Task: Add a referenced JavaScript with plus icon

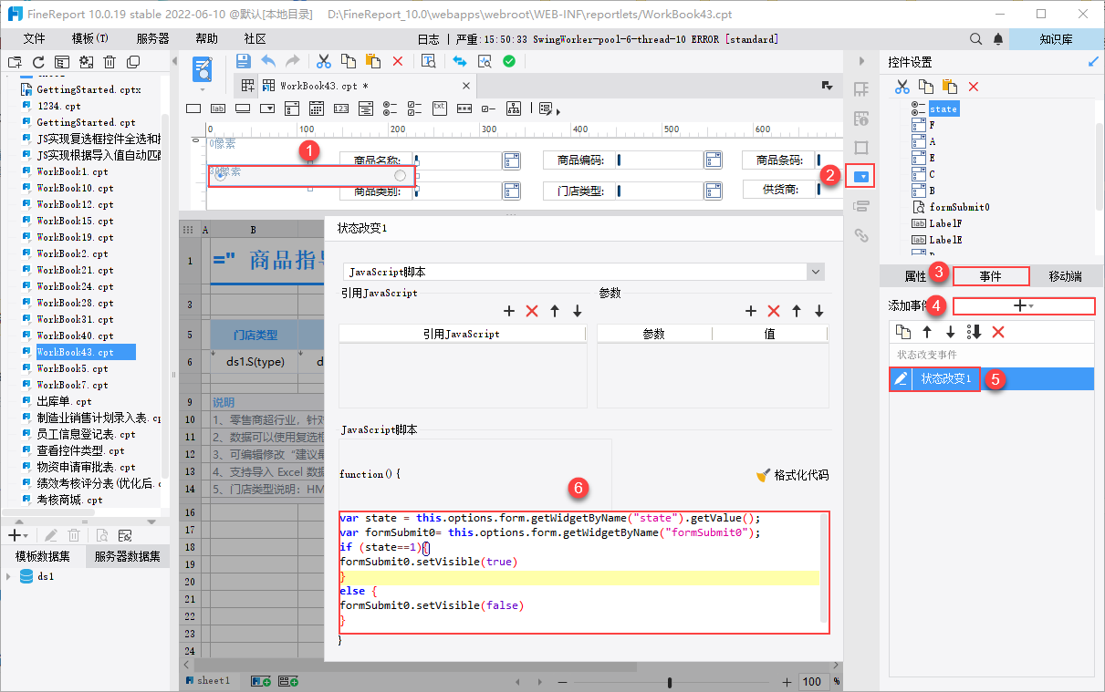Action: [x=510, y=311]
